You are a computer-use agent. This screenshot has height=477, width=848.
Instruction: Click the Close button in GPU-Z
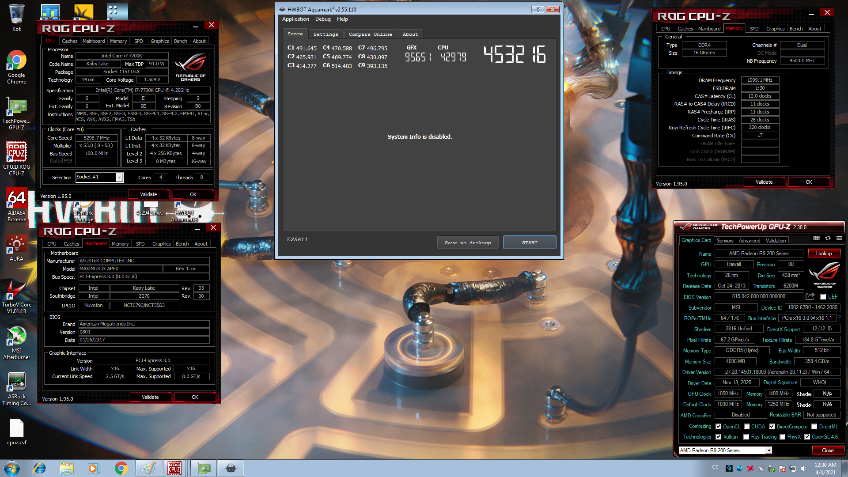pyautogui.click(x=828, y=450)
